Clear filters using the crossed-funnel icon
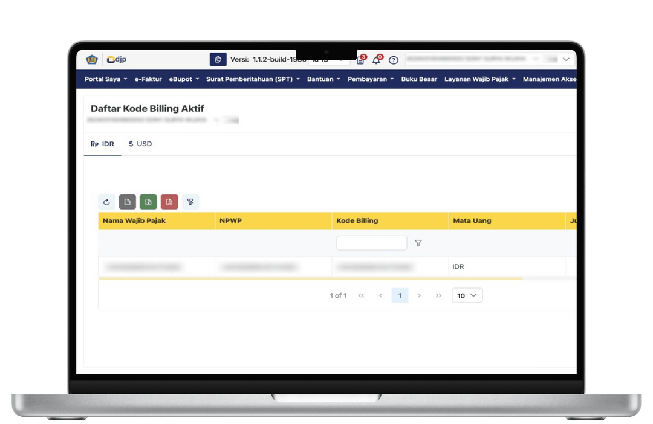653x424 pixels. pos(190,202)
